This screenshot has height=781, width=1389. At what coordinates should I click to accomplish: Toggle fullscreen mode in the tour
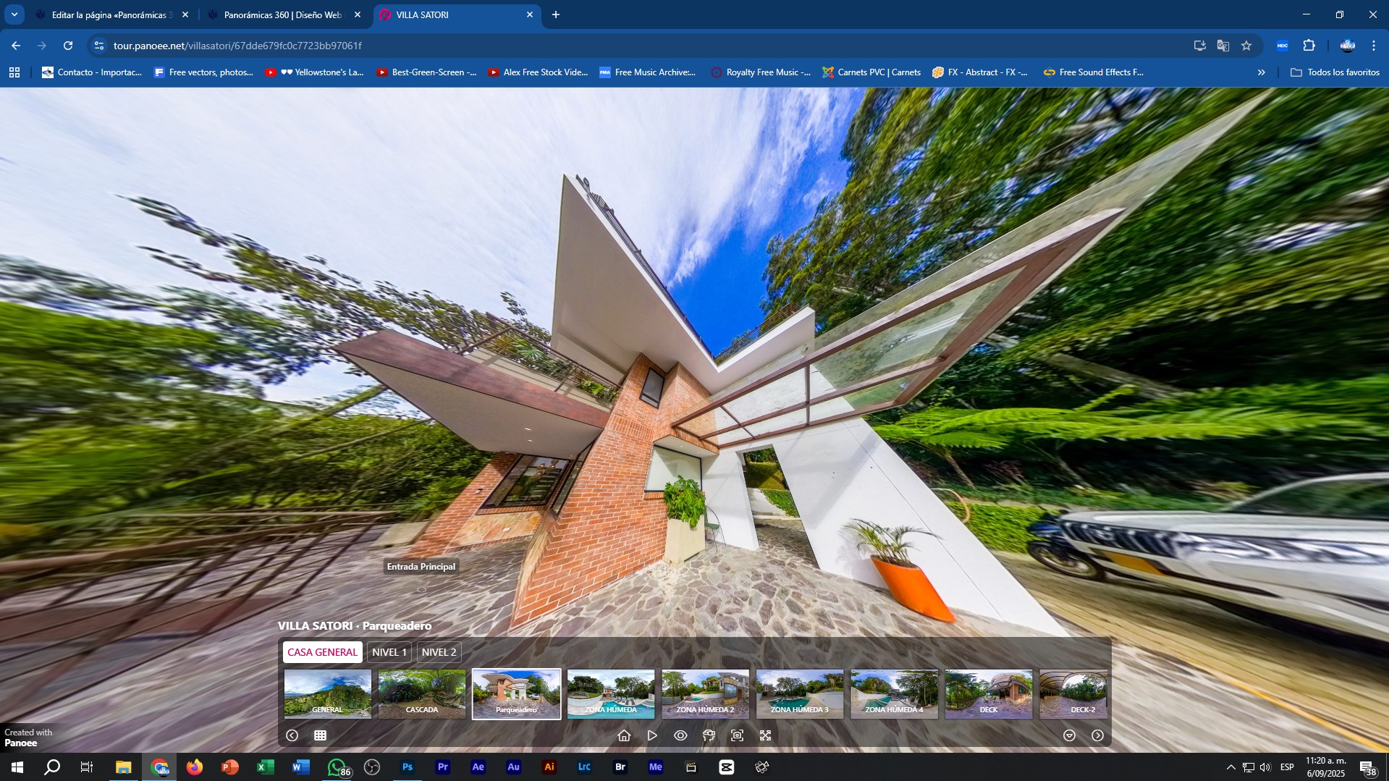pyautogui.click(x=765, y=735)
